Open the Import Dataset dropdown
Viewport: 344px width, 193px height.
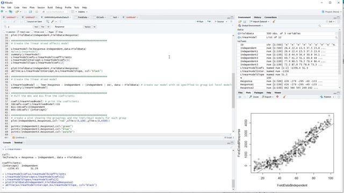click(x=259, y=21)
